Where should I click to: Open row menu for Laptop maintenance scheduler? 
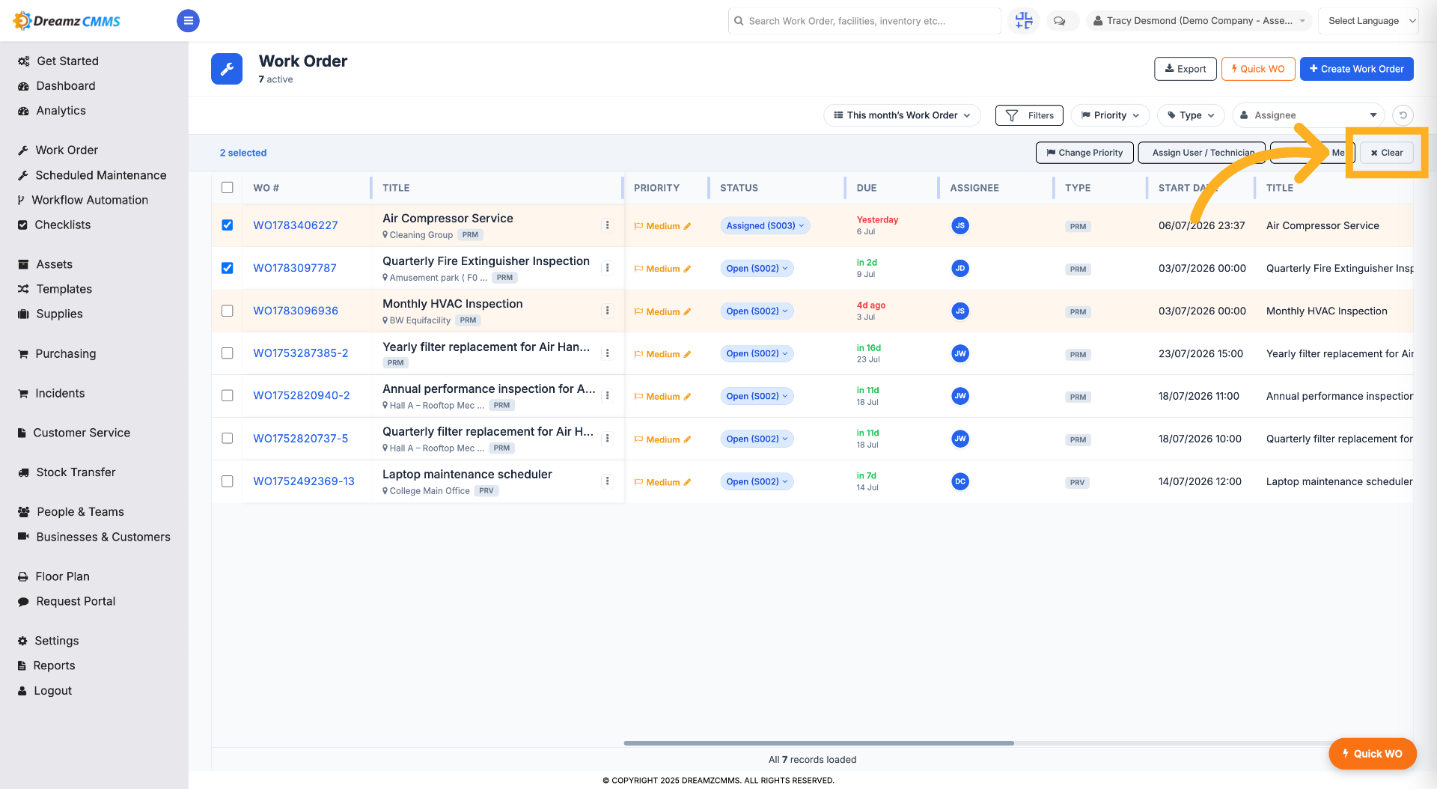tap(607, 481)
